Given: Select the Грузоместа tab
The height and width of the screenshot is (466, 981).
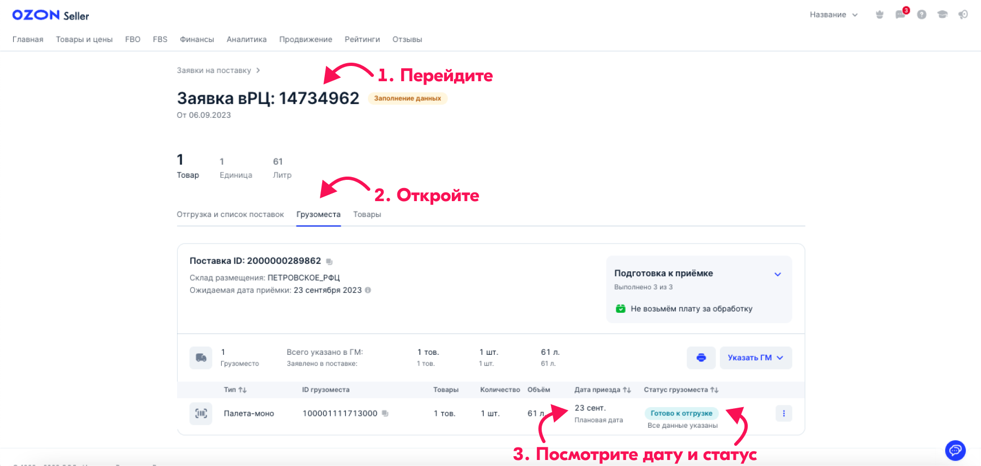Looking at the screenshot, I should click(x=318, y=214).
